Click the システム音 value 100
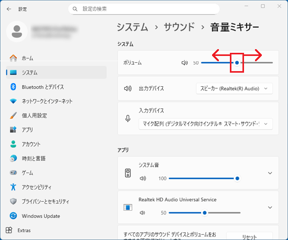 pyautogui.click(x=162, y=178)
